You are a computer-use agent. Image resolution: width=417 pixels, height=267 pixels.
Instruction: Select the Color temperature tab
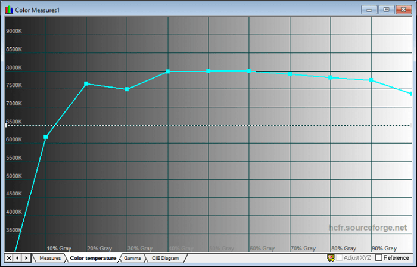pos(92,258)
